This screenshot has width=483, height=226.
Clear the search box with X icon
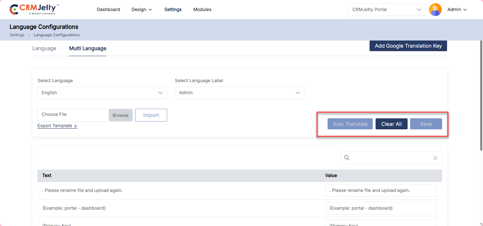coord(435,158)
